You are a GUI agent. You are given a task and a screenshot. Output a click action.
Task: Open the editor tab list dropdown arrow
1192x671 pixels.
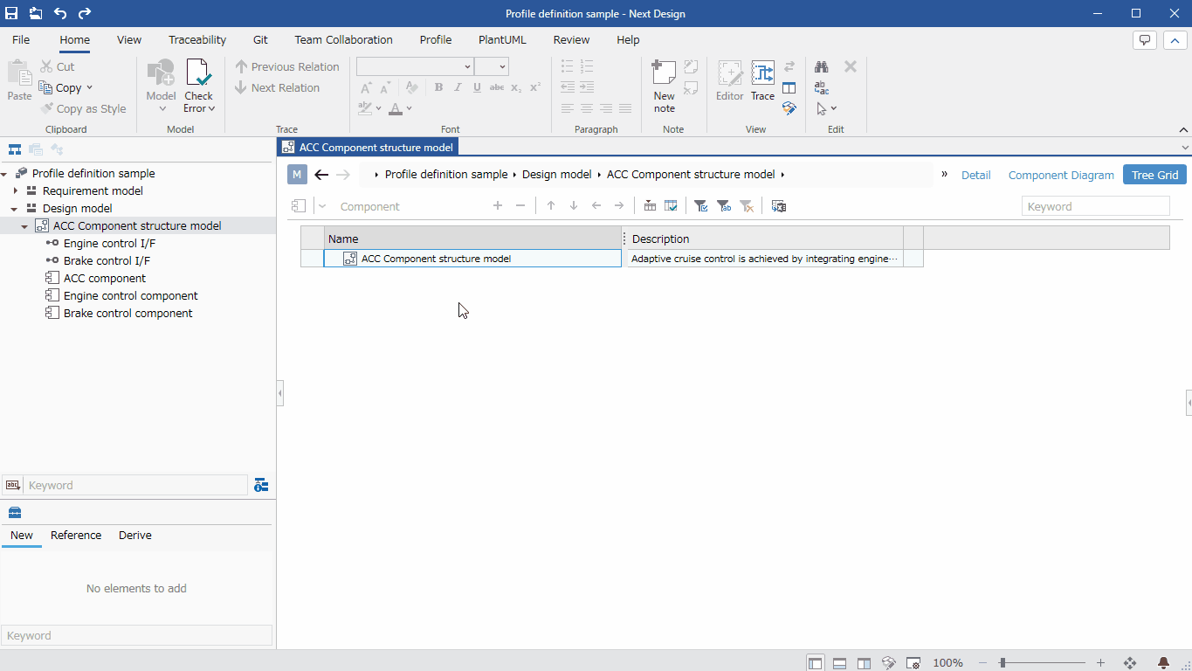pyautogui.click(x=1184, y=148)
